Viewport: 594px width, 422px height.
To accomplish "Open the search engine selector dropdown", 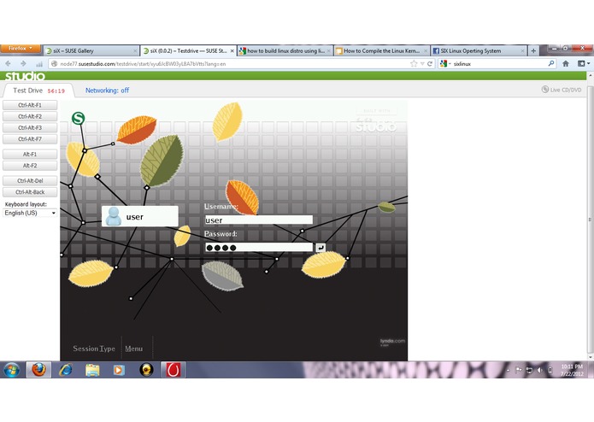I will [x=445, y=63].
